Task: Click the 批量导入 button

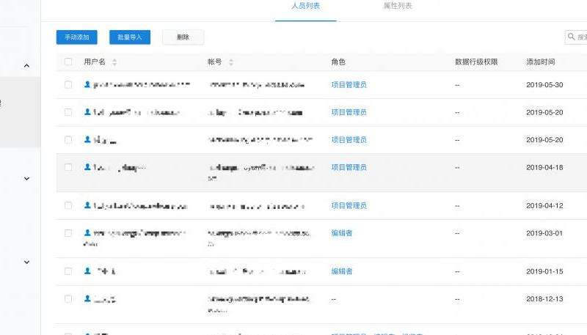Action: pyautogui.click(x=130, y=37)
